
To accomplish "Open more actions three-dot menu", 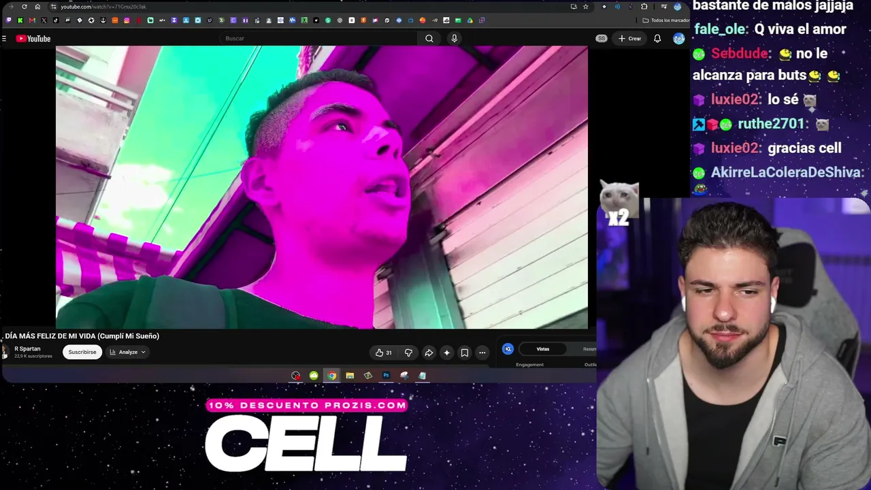I will tap(482, 353).
